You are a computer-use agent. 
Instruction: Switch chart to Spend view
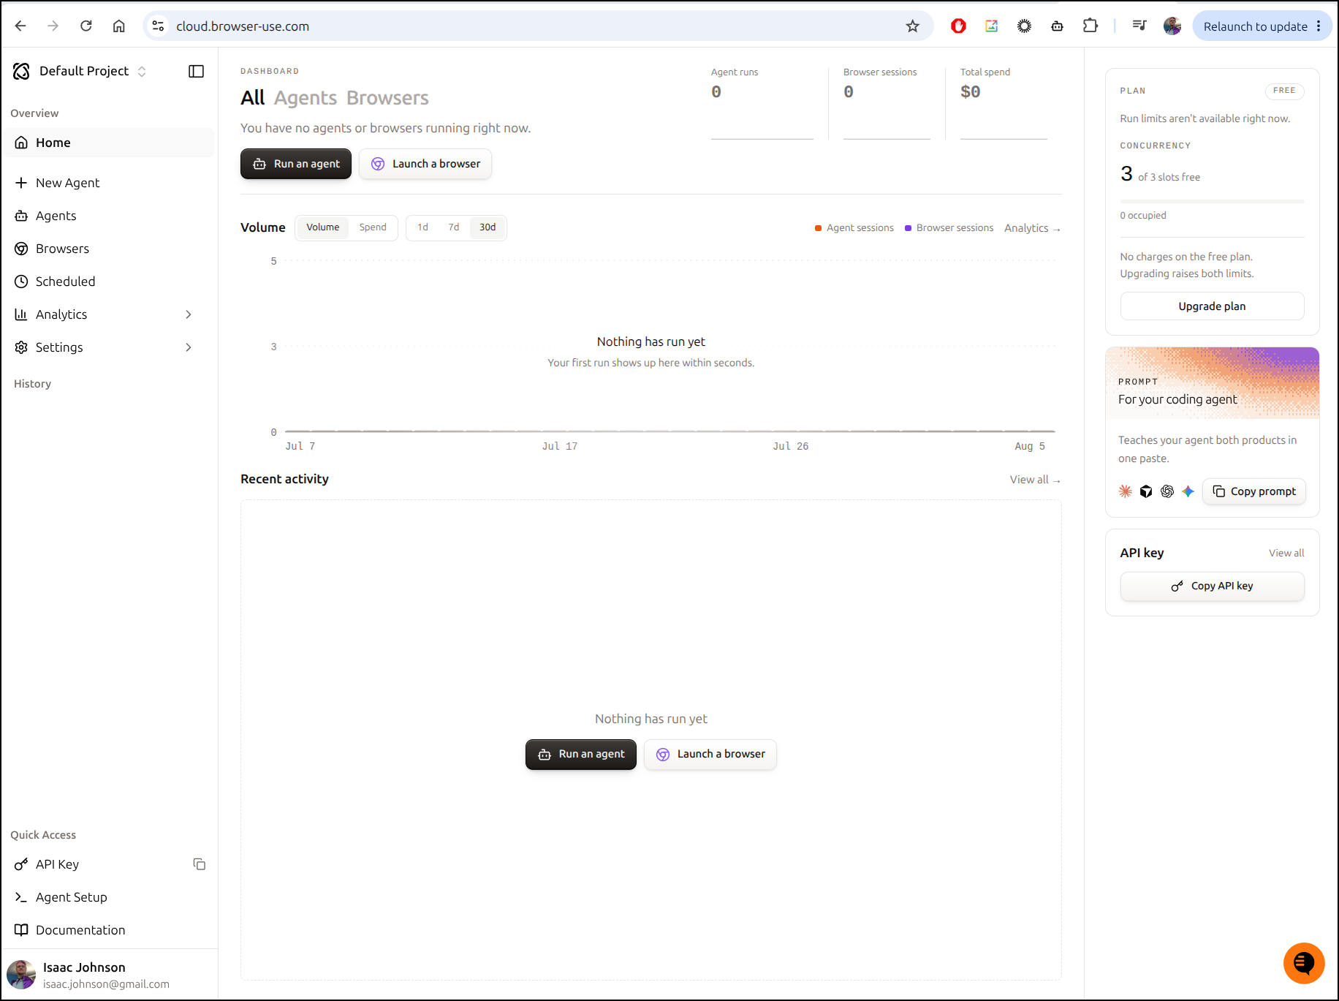tap(373, 227)
